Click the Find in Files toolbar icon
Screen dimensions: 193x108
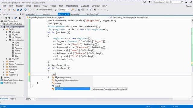(x=72, y=10)
